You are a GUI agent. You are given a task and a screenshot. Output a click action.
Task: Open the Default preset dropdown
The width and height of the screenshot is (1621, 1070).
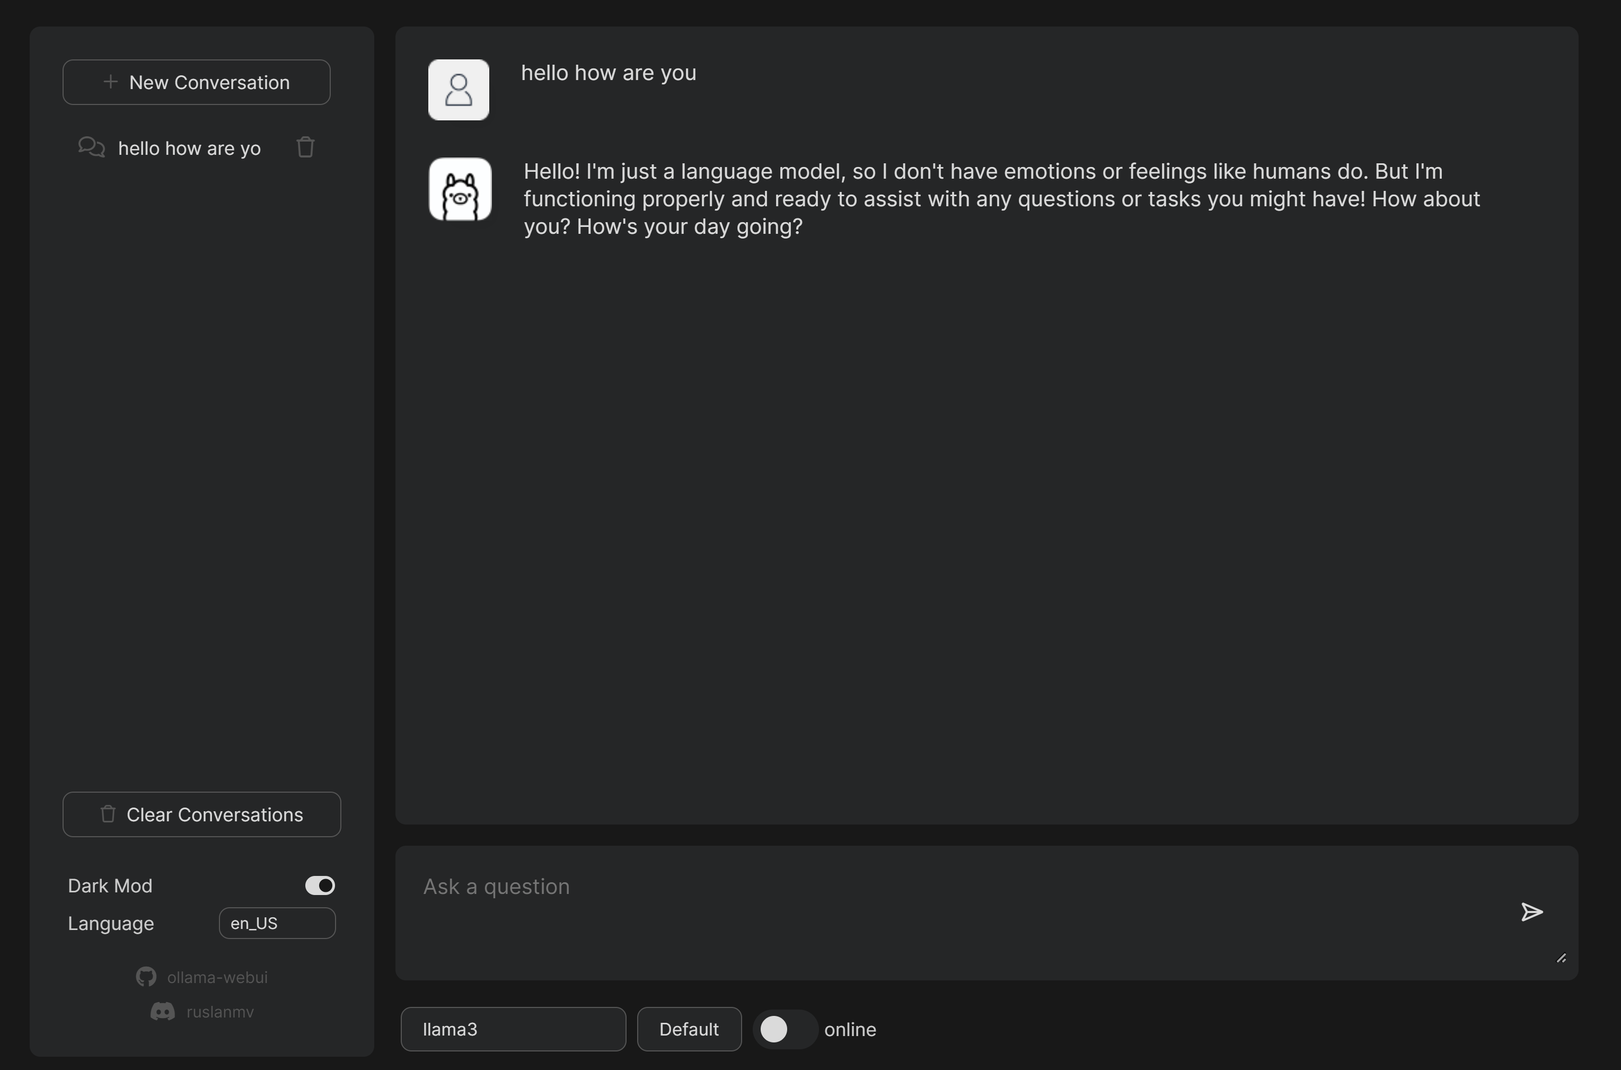[689, 1029]
